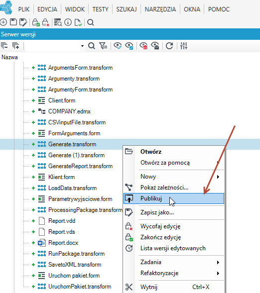Click the Collapse all tree icon
This screenshot has width=260, height=293.
click(4, 46)
